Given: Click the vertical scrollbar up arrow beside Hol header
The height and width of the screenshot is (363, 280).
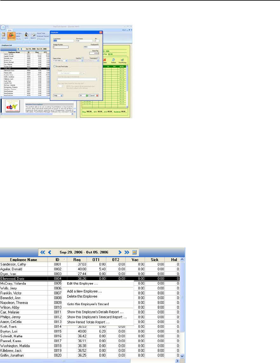Looking at the screenshot, I should click(182, 259).
